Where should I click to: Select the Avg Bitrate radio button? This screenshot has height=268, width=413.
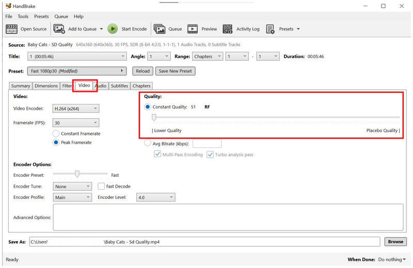[x=148, y=143]
